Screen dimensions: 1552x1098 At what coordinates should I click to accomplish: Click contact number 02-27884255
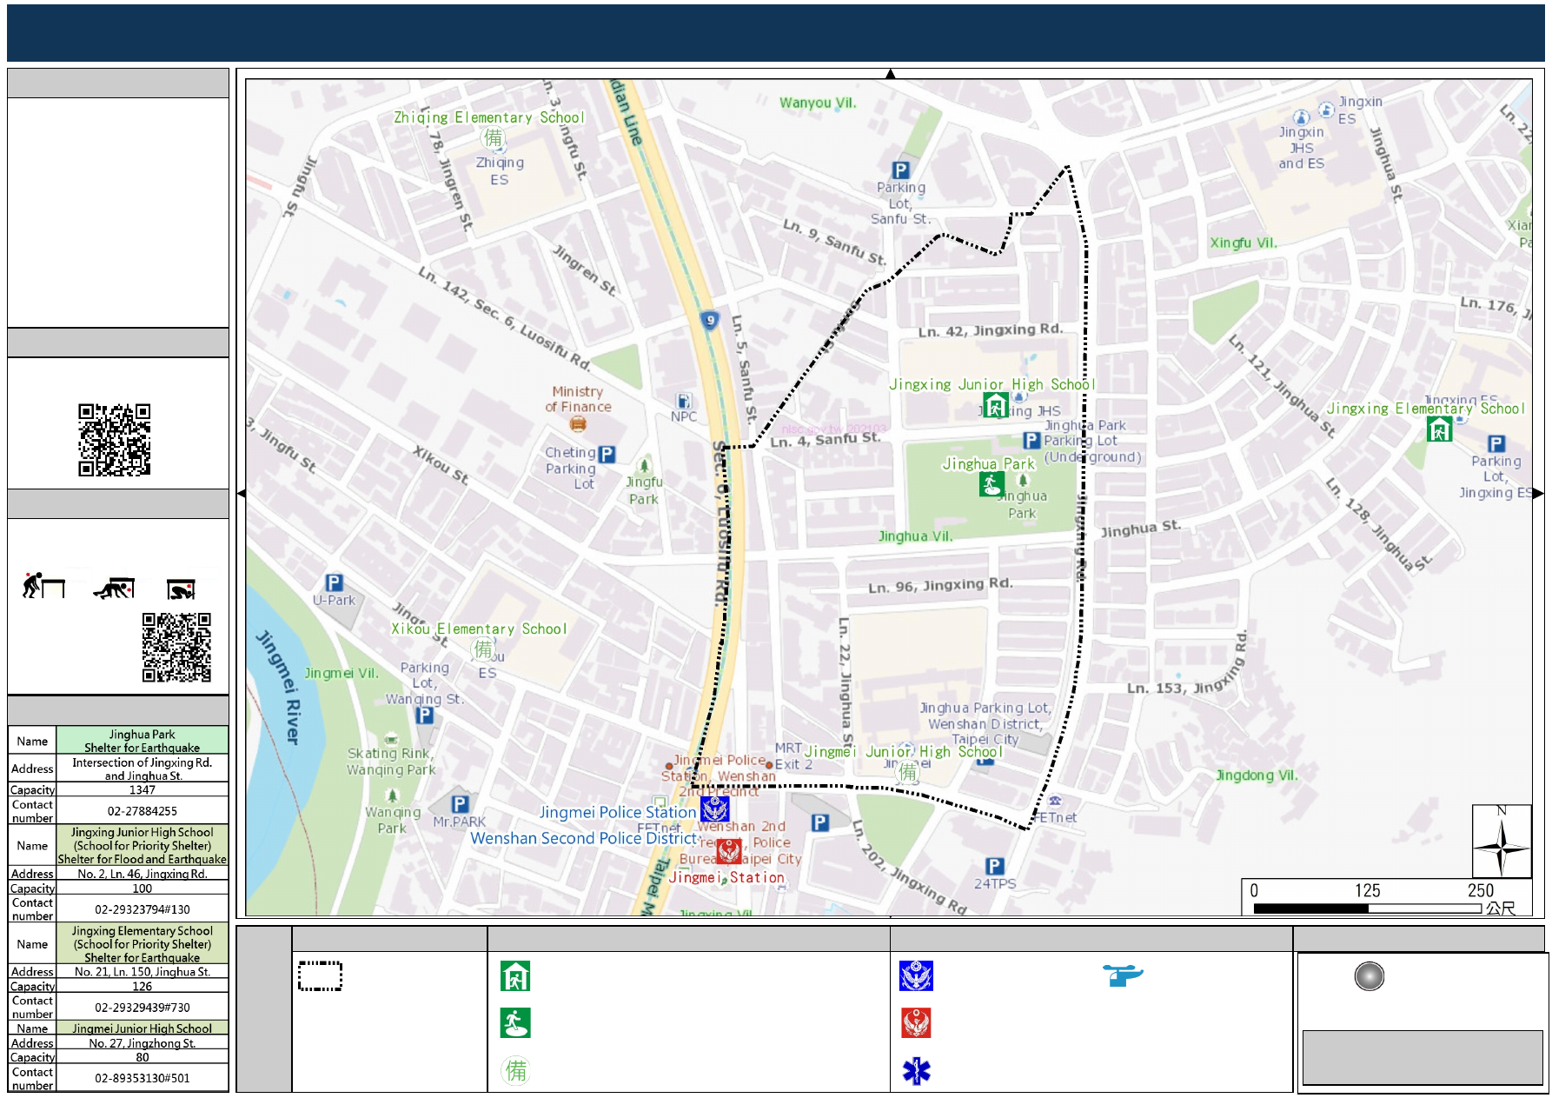pos(143,811)
